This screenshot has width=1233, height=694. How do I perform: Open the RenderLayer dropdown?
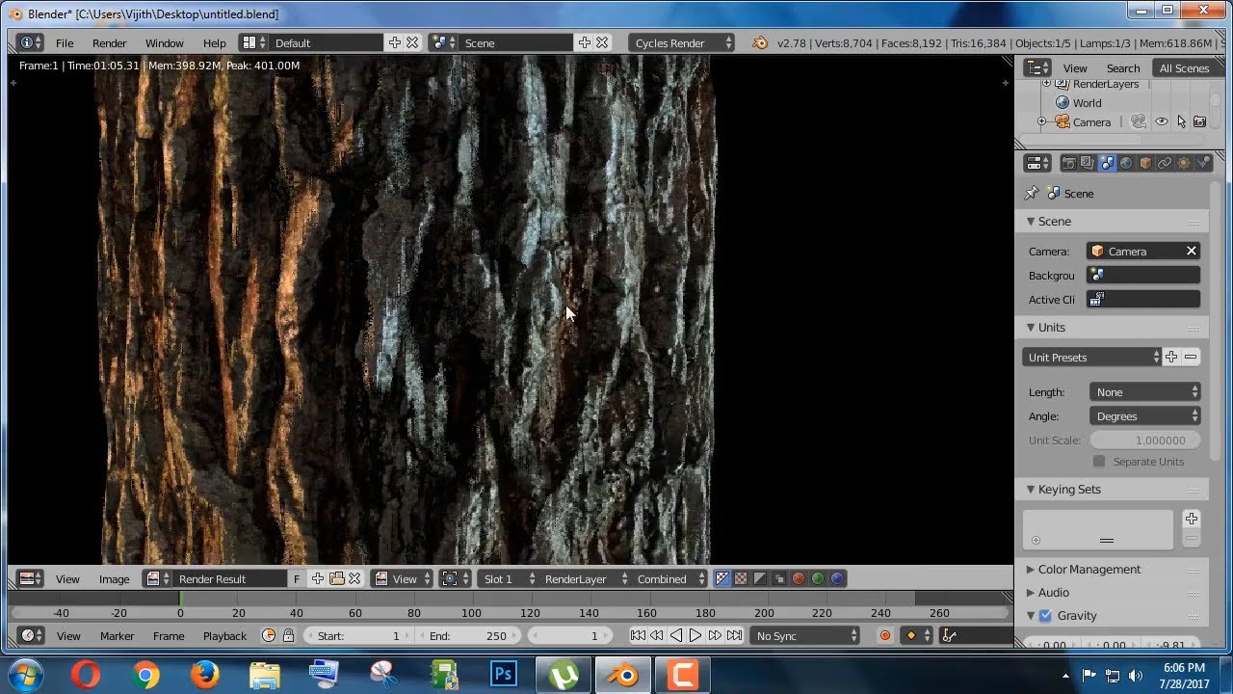pyautogui.click(x=584, y=578)
